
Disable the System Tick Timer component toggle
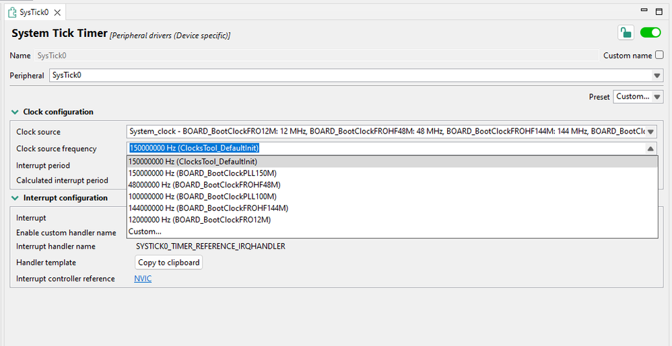point(650,33)
